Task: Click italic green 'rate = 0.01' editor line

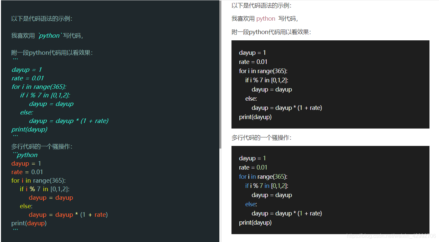Action: [27, 78]
